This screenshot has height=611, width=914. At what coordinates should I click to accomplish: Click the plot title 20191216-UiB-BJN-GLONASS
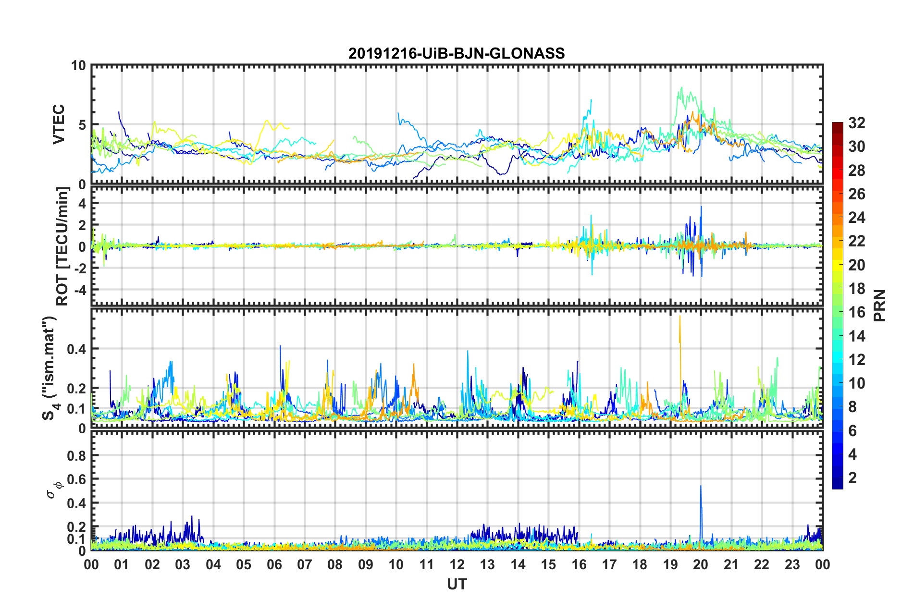(457, 53)
